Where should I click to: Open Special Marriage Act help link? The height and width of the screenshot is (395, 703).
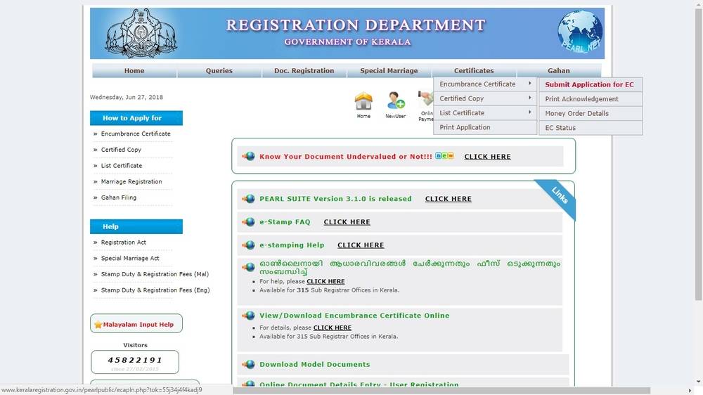pos(130,258)
